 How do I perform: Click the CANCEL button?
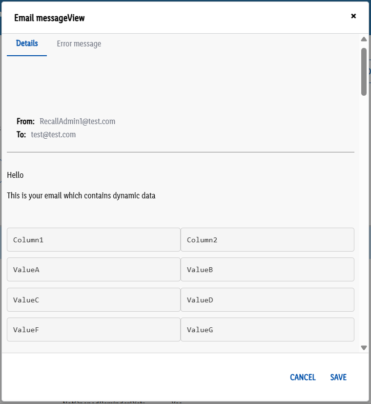tap(303, 377)
